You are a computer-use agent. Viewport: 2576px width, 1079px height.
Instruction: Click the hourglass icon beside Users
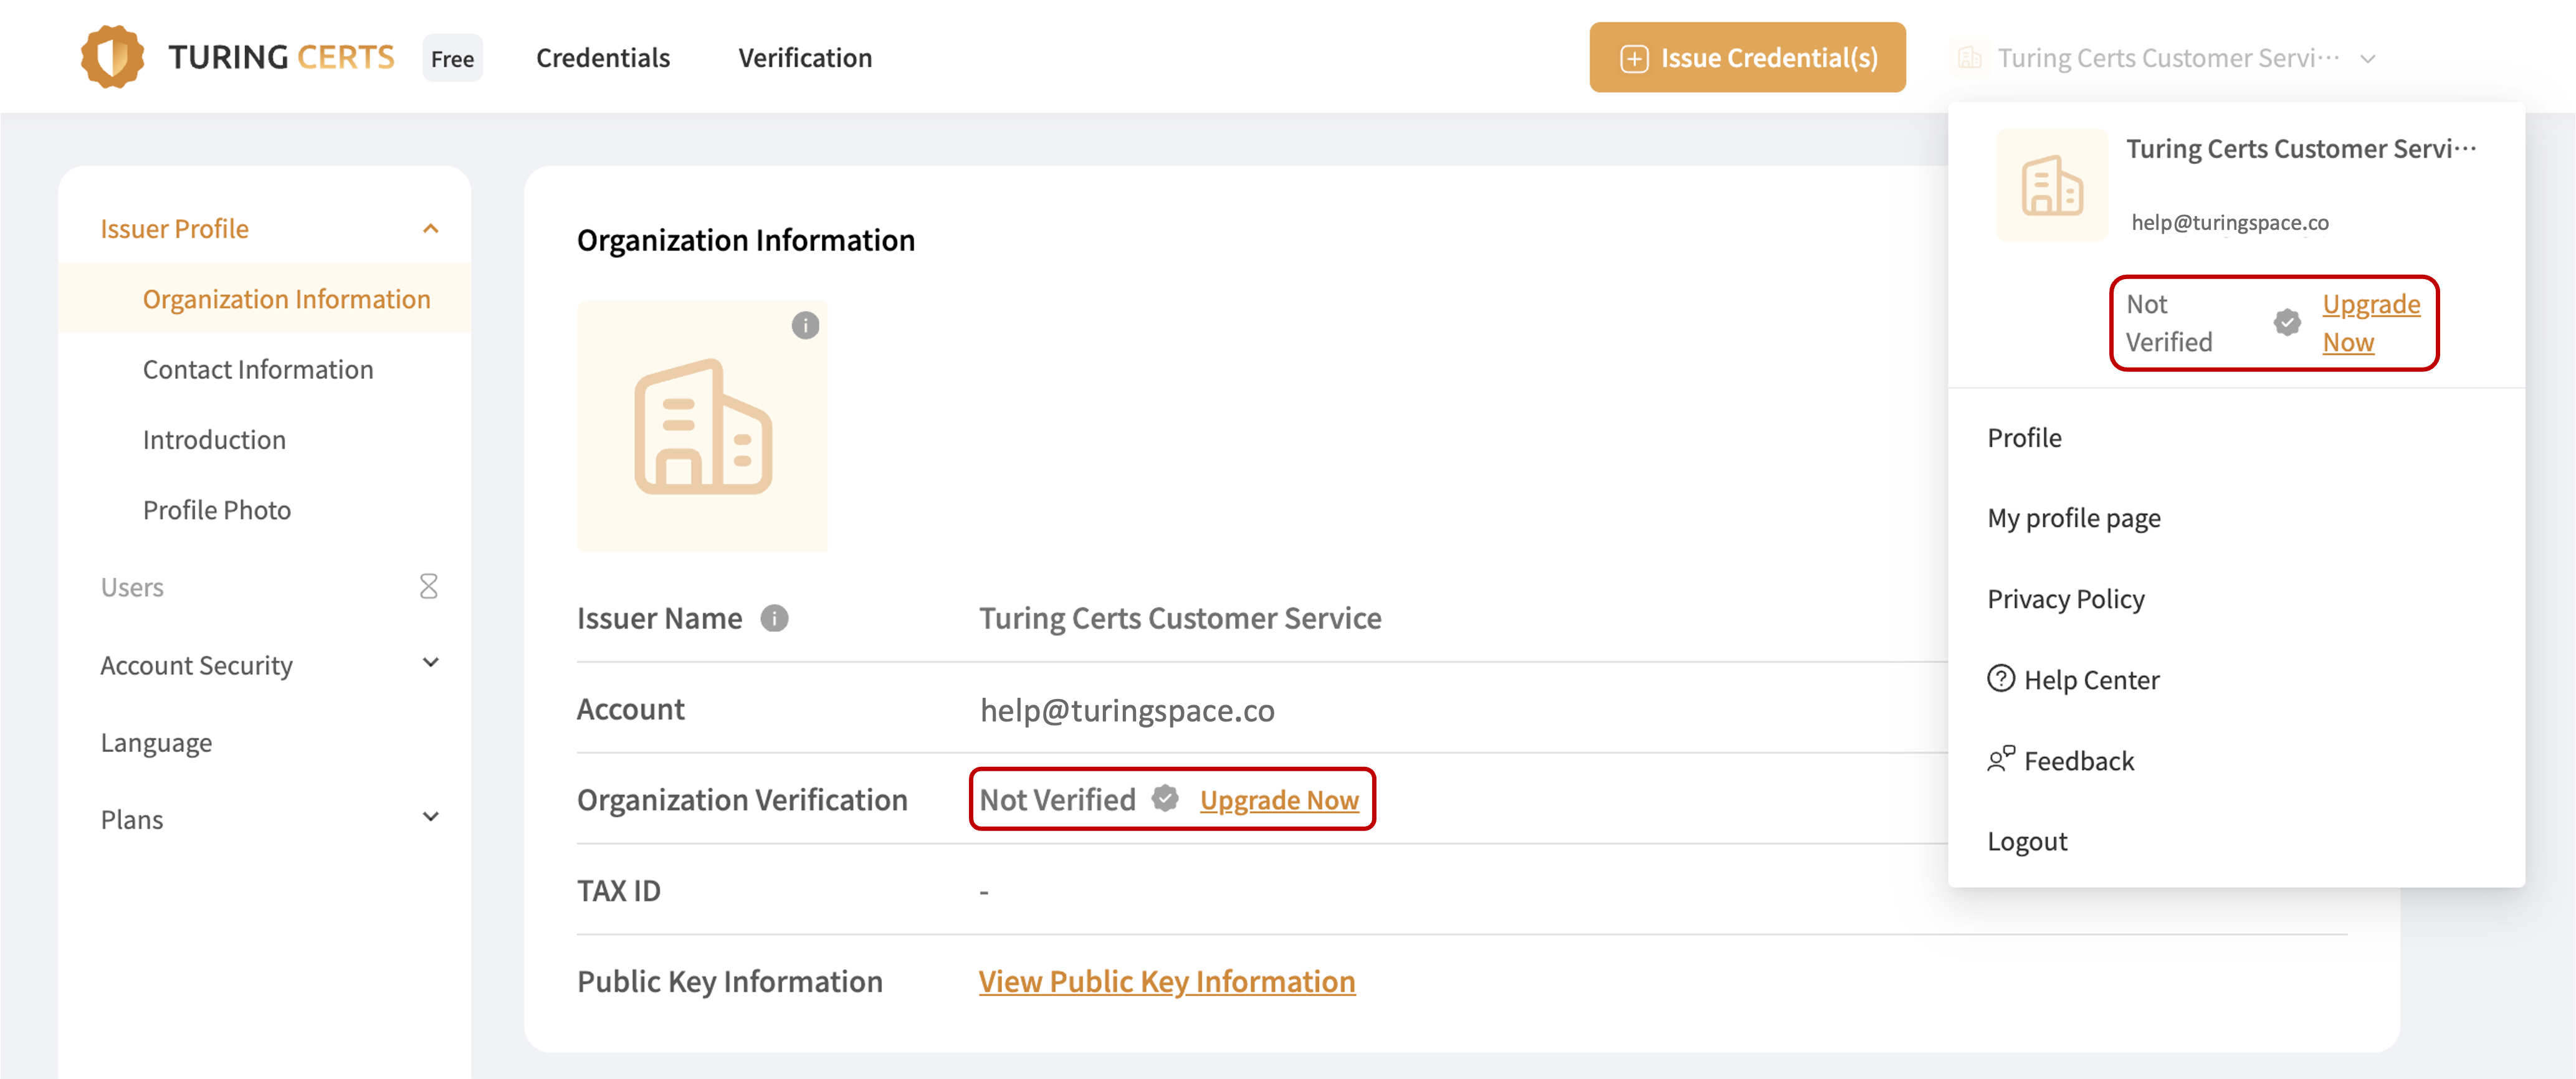pyautogui.click(x=429, y=587)
